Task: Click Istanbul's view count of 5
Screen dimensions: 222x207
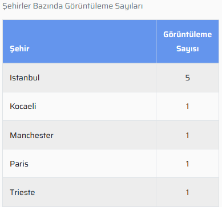Action: (188, 78)
